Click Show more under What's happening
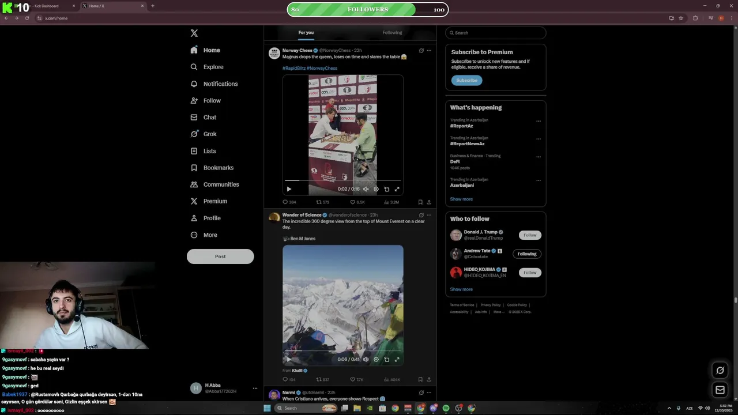Image resolution: width=738 pixels, height=415 pixels. (x=461, y=199)
